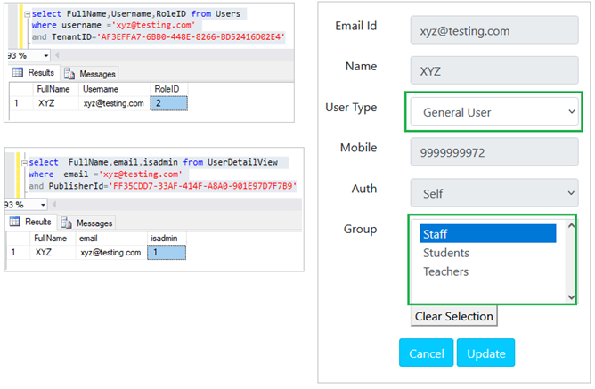This screenshot has height=389, width=595.
Task: Click the Results grid icon in lower query
Action: [x=15, y=222]
